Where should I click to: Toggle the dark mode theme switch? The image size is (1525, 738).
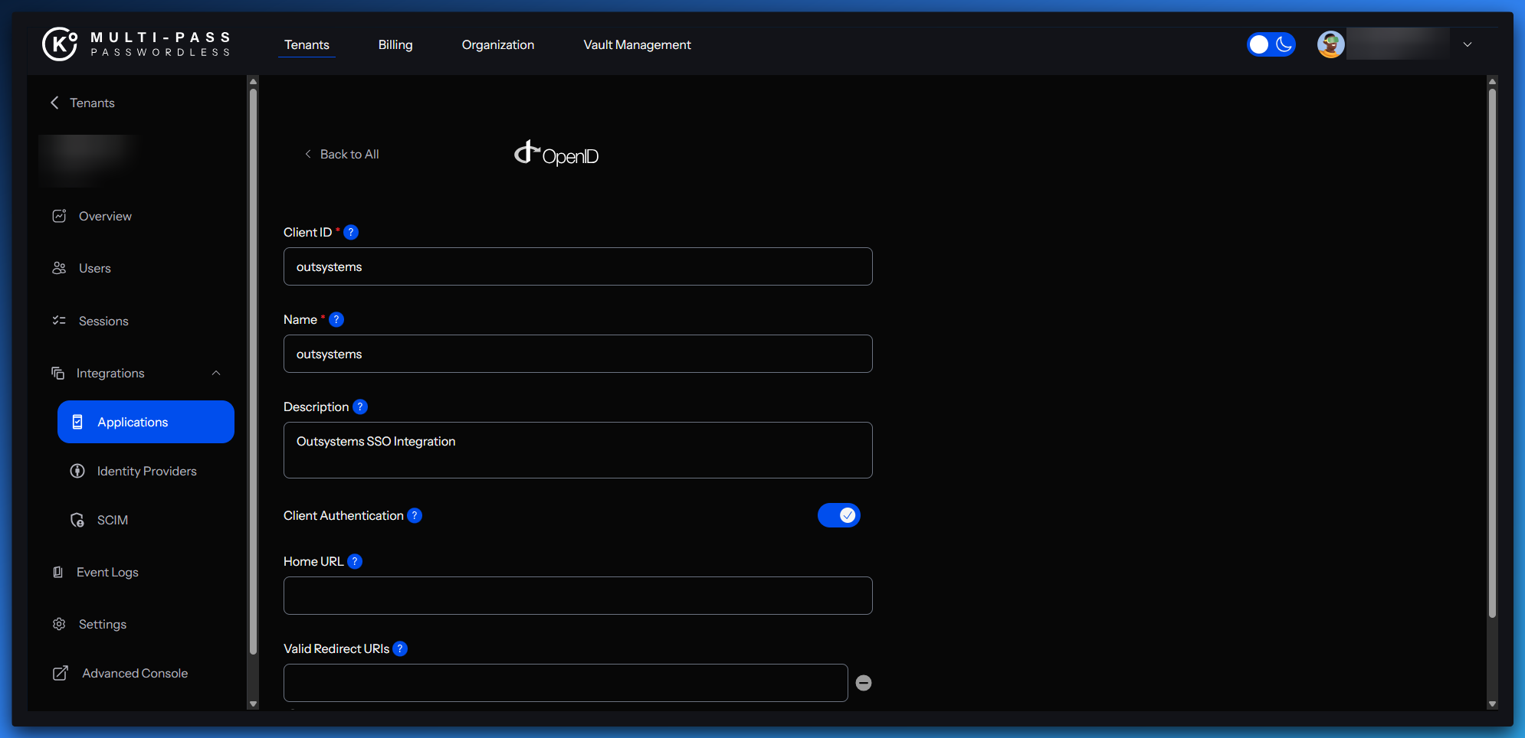point(1271,44)
